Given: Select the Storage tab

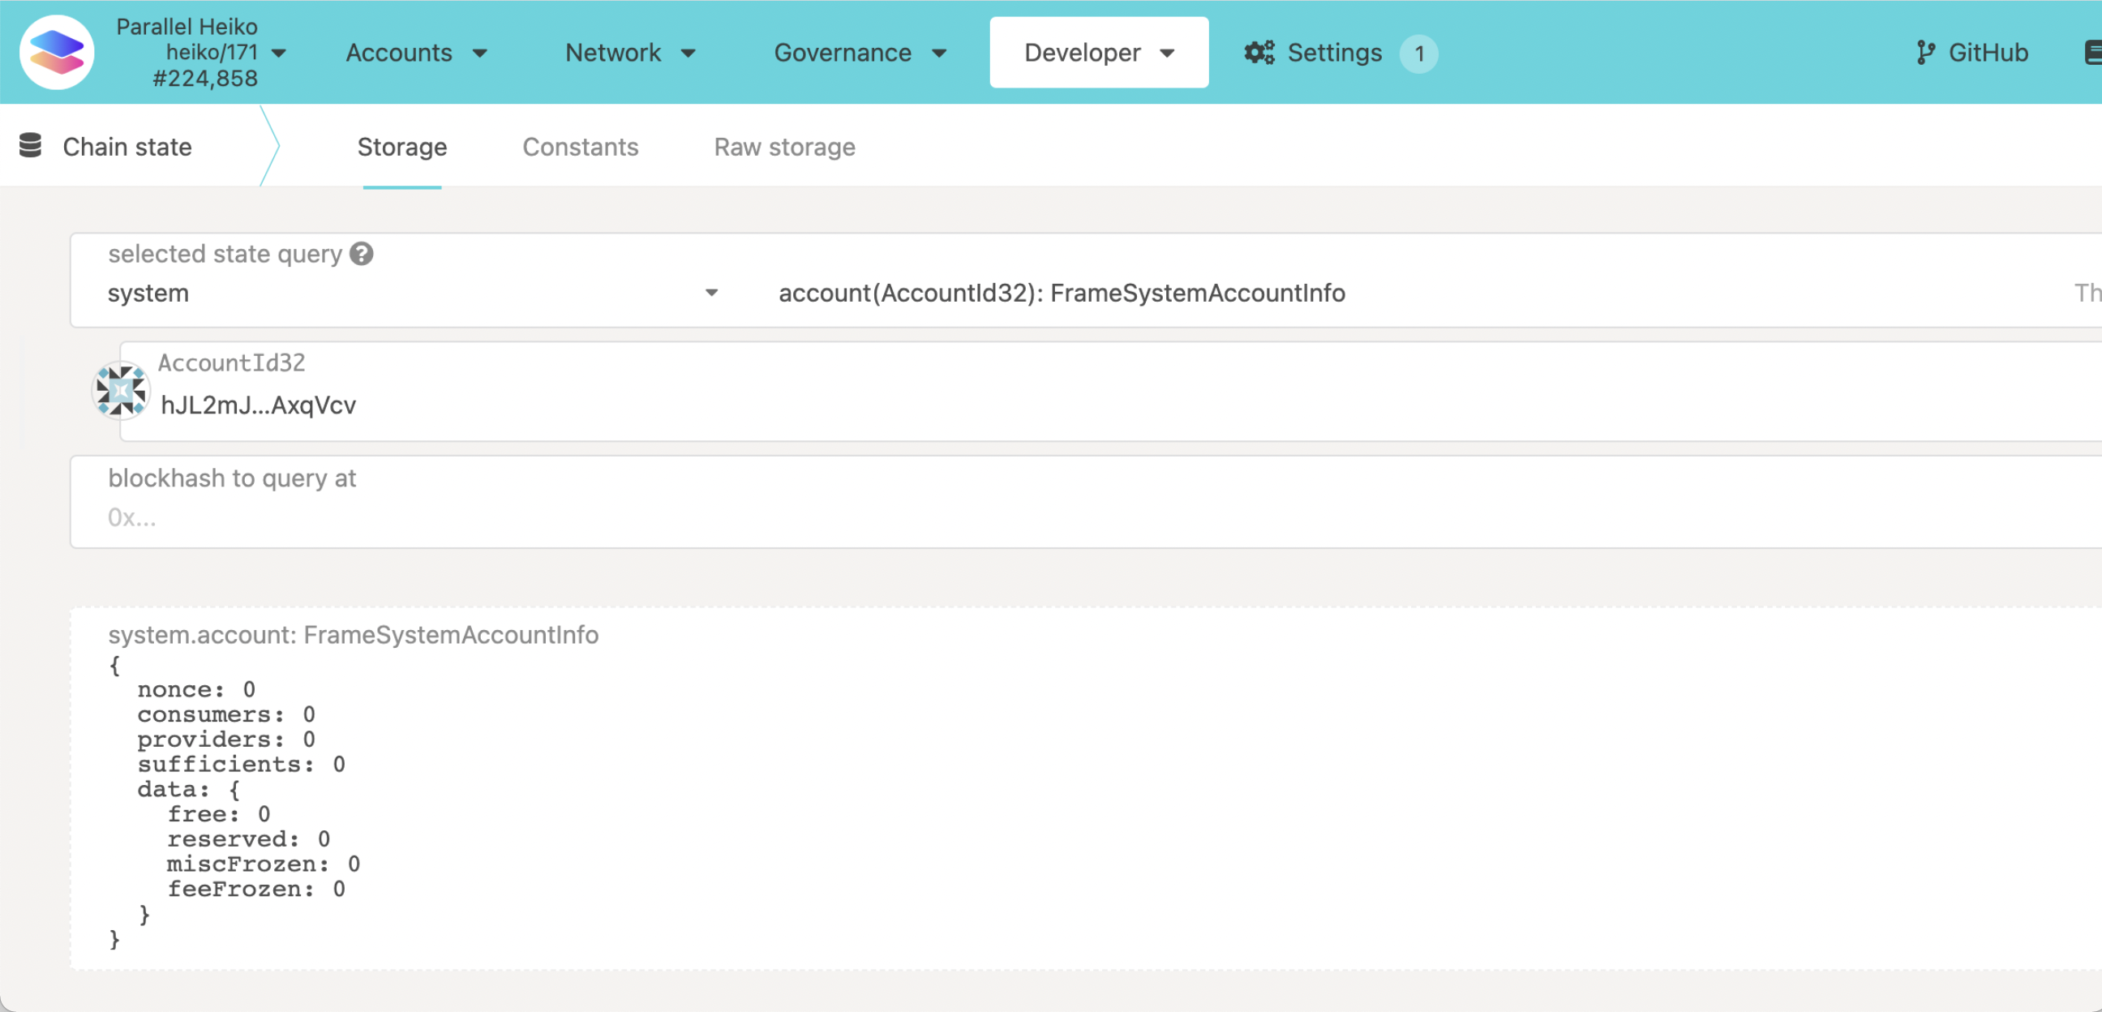Looking at the screenshot, I should click(402, 147).
